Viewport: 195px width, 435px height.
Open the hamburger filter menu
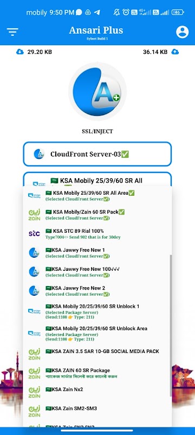point(12,32)
